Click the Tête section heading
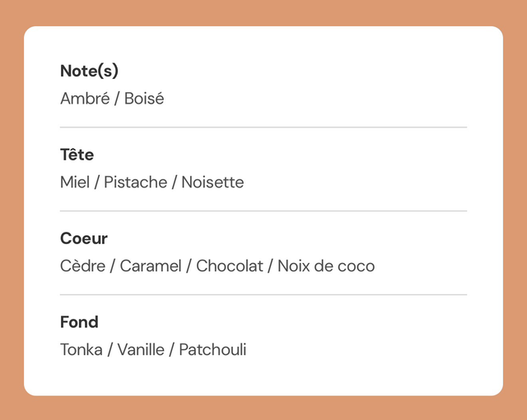The width and height of the screenshot is (527, 420). tap(77, 155)
